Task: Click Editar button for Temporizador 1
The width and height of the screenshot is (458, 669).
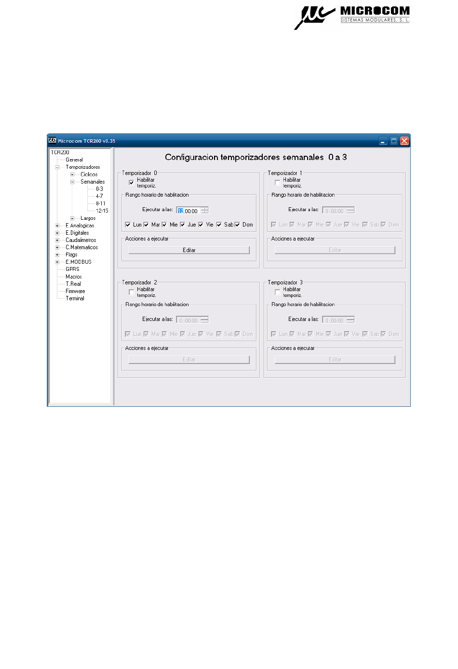Action: (335, 250)
